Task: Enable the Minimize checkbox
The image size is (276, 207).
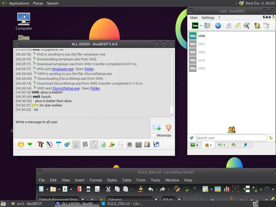Action: point(154,135)
